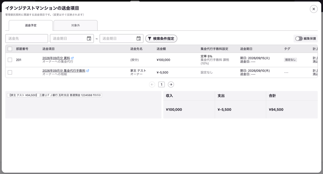The image size is (323, 174).
Task: Select the 集金代行手数料 row checkbox
Action: tap(10, 72)
